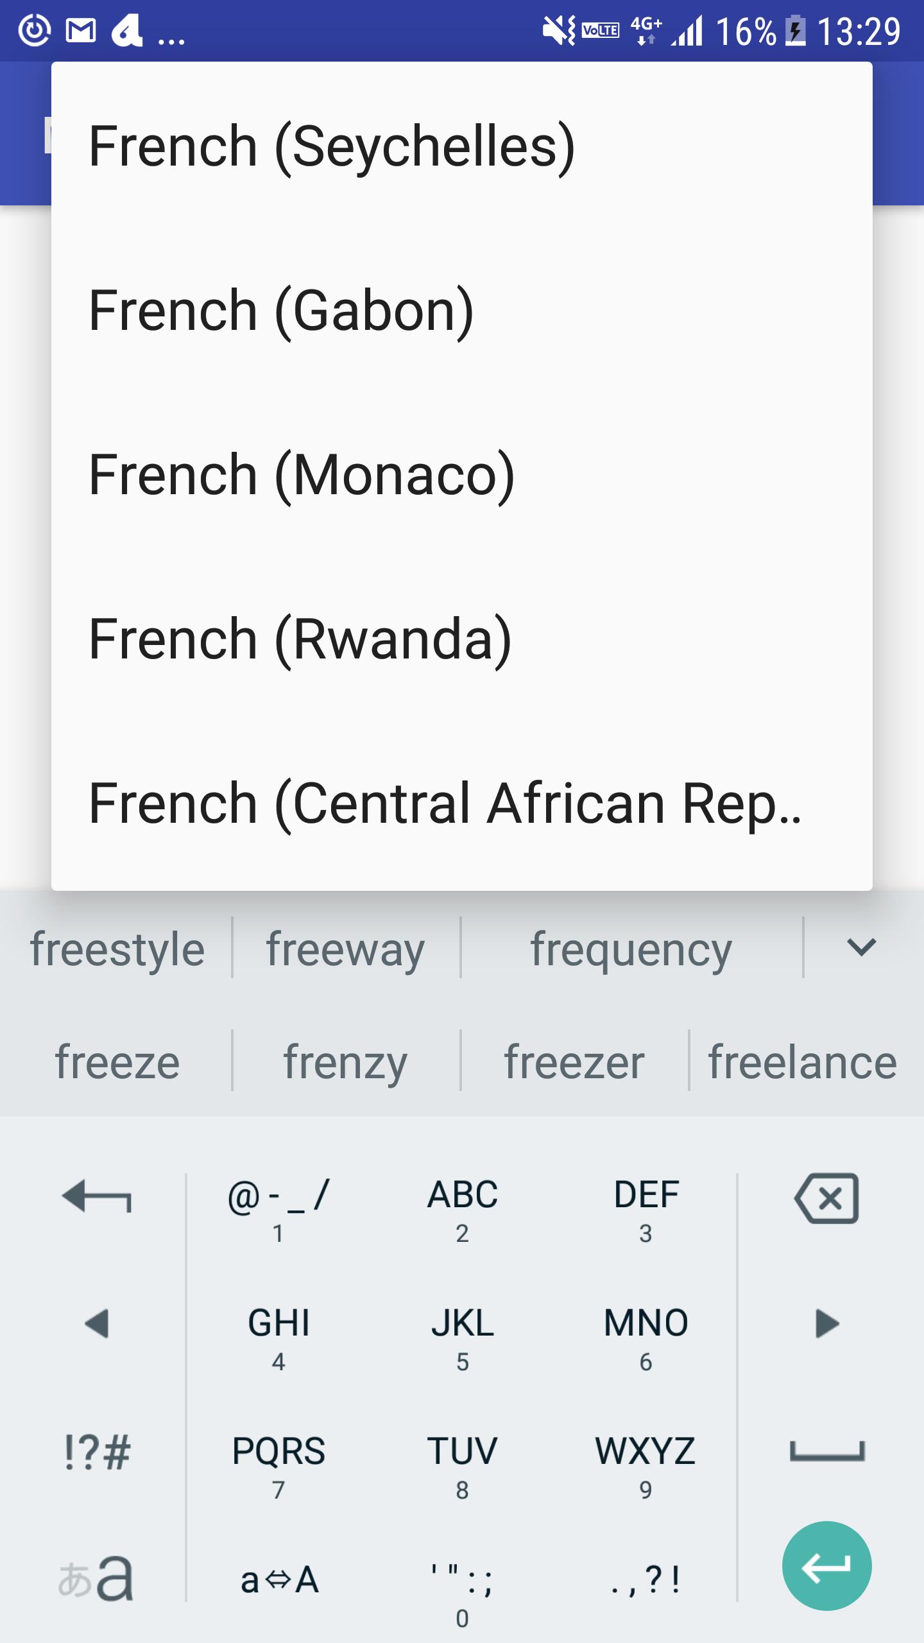Toggle letter case with a⇔A key

[278, 1579]
